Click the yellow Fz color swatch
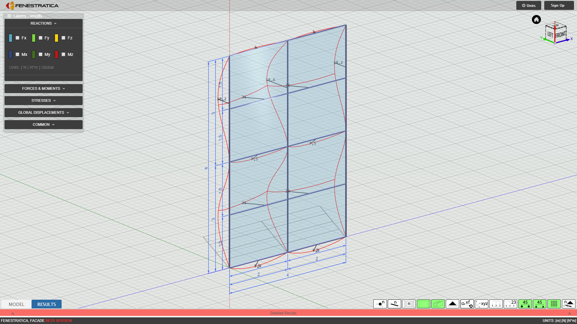Image resolution: width=577 pixels, height=324 pixels. (56, 38)
